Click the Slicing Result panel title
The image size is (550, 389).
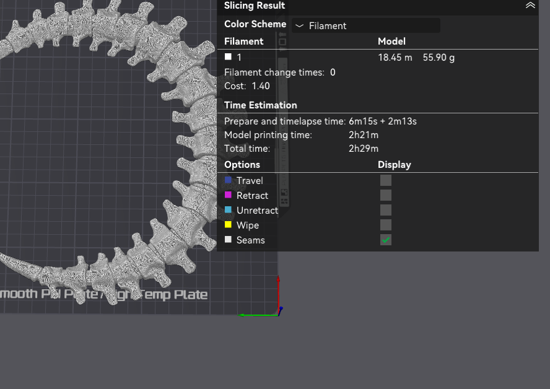[255, 6]
